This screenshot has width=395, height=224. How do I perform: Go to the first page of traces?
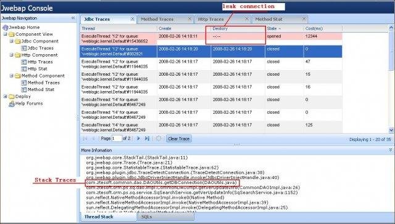pyautogui.click(x=85, y=138)
